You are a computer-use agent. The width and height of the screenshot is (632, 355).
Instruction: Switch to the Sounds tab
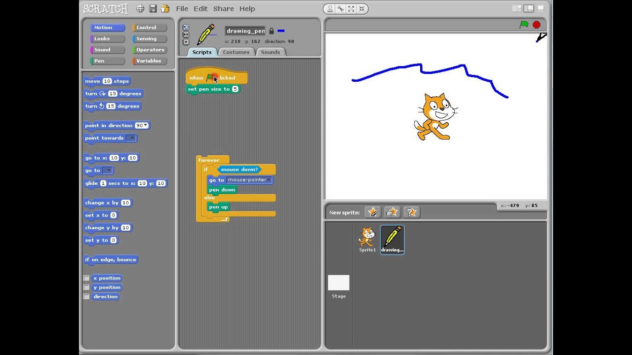(x=271, y=52)
